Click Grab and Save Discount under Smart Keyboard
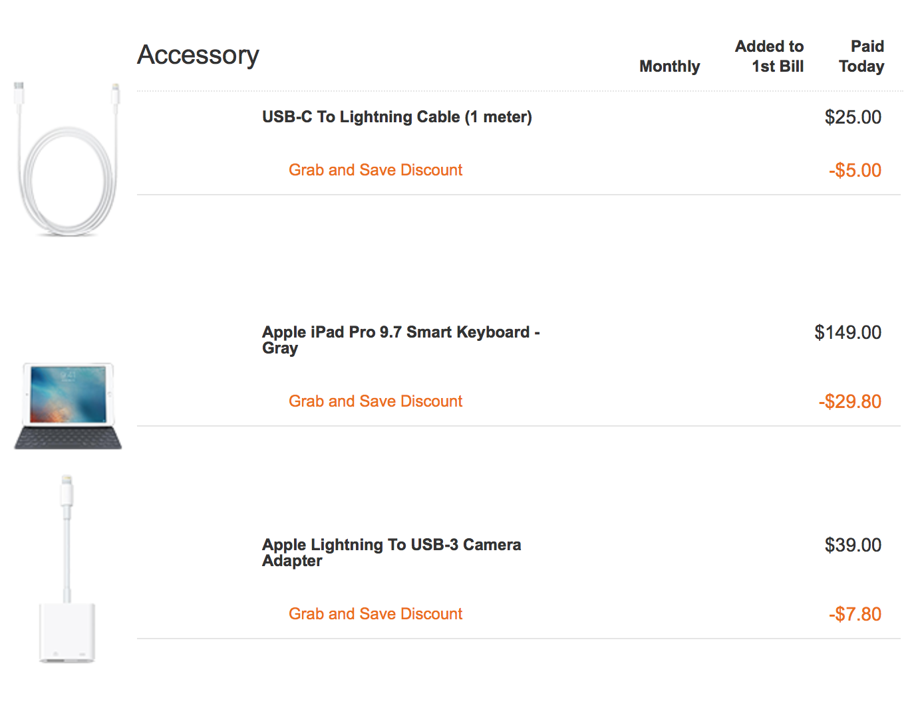This screenshot has width=914, height=711. pyautogui.click(x=375, y=401)
